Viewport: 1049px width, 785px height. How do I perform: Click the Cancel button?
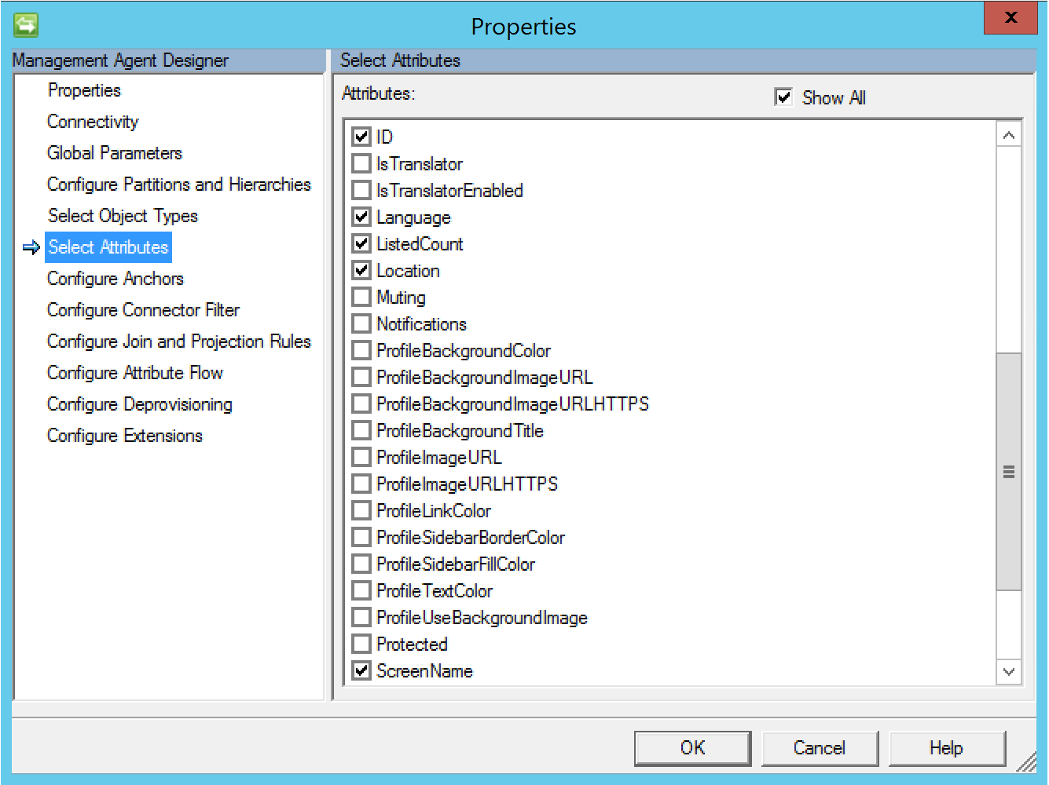[x=820, y=748]
